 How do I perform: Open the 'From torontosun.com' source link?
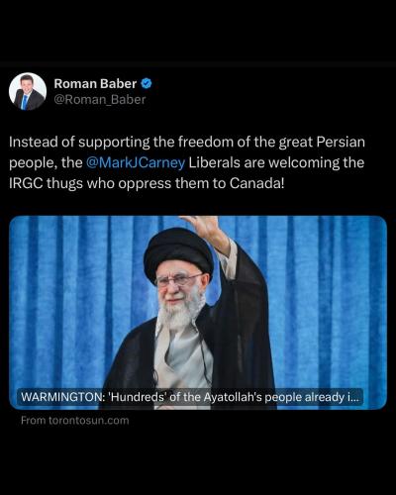click(x=75, y=421)
